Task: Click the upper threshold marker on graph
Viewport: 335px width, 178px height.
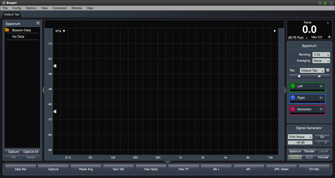Action: 55,66
